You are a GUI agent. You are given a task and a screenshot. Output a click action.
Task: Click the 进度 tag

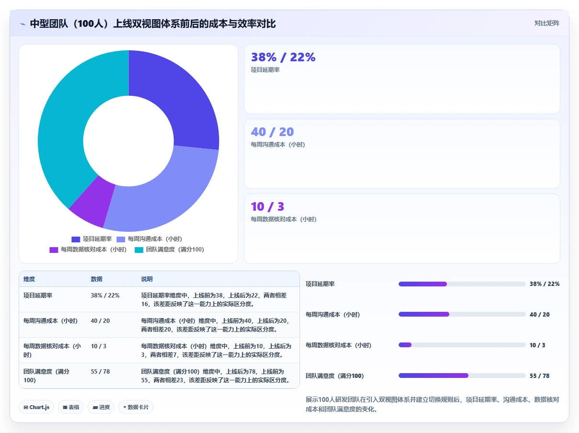101,407
